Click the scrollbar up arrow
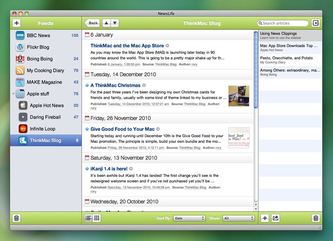 tap(256, 204)
